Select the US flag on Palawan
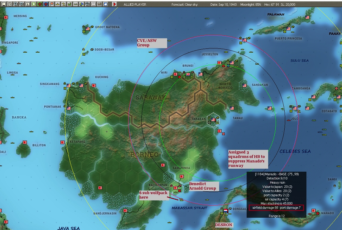Image resolution: width=342 pixels, height=230 pixels. [x=307, y=17]
